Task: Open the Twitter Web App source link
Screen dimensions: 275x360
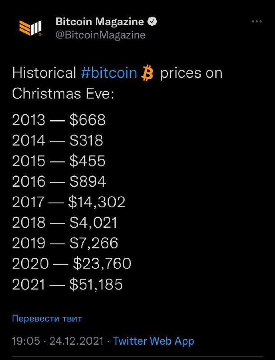Action: (153, 341)
